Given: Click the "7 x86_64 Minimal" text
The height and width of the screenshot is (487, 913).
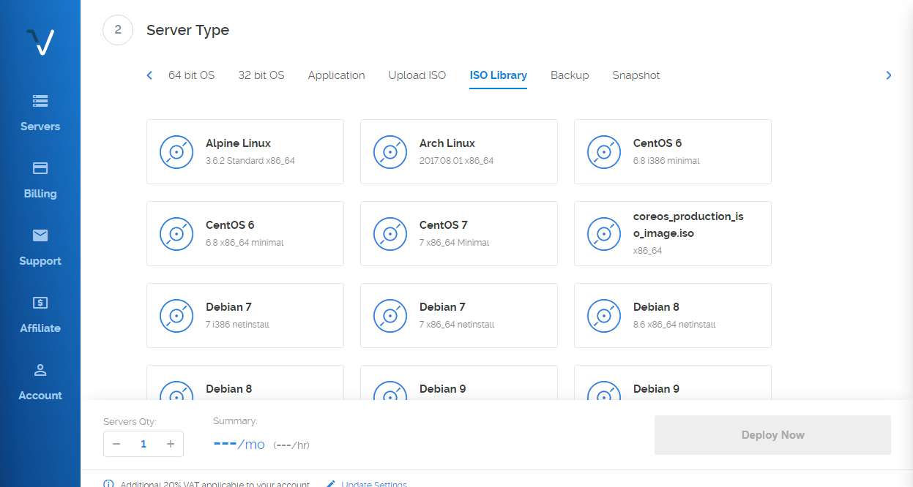Looking at the screenshot, I should [455, 243].
